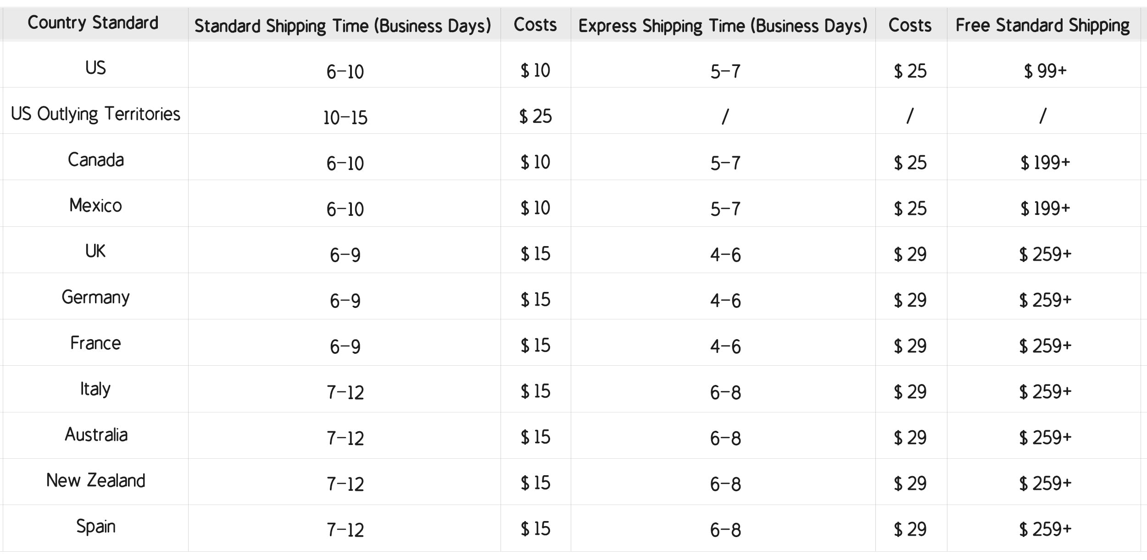
Task: Click the Free Standard Shipping header
Action: click(1042, 26)
